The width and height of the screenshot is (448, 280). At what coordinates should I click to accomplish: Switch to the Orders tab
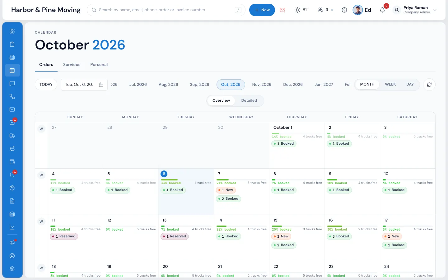tap(46, 65)
